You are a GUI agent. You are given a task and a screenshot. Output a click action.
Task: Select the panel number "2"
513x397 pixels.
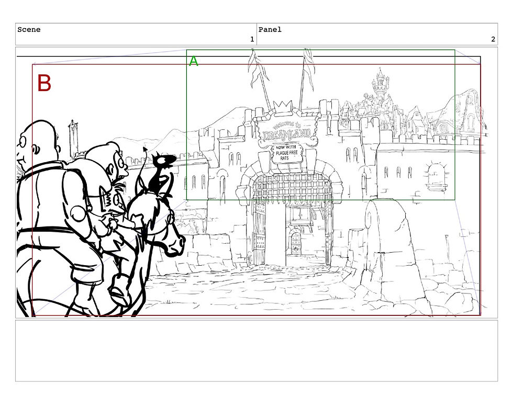coord(493,39)
